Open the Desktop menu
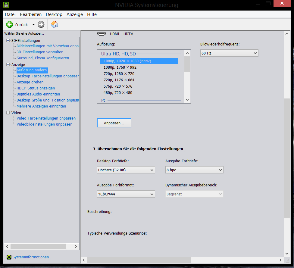 tap(54, 14)
